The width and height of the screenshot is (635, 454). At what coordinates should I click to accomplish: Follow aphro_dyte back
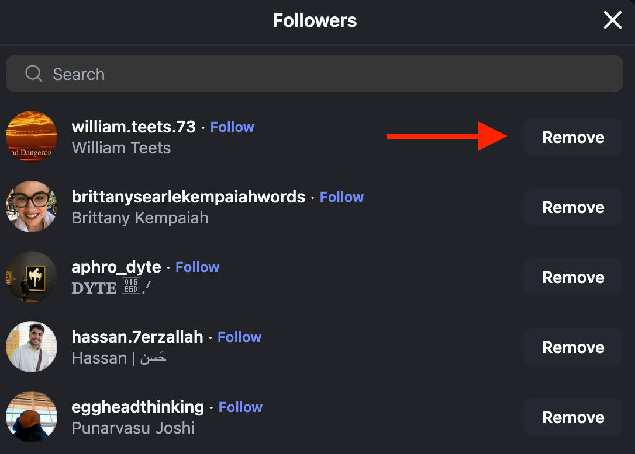point(197,267)
